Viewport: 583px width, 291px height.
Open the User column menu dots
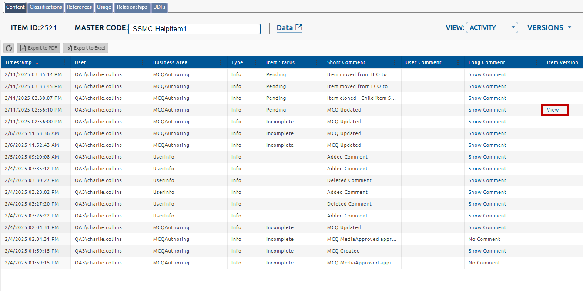point(142,62)
